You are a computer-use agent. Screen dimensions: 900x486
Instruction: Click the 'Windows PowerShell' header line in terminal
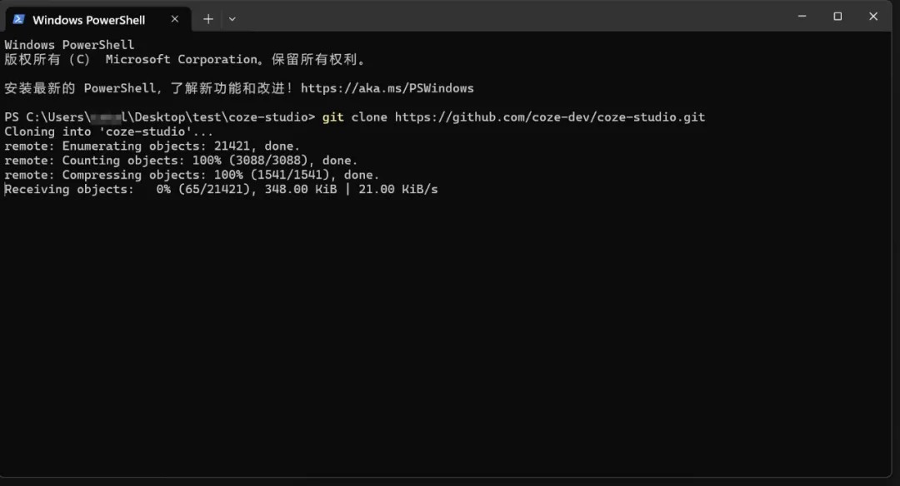click(x=69, y=45)
